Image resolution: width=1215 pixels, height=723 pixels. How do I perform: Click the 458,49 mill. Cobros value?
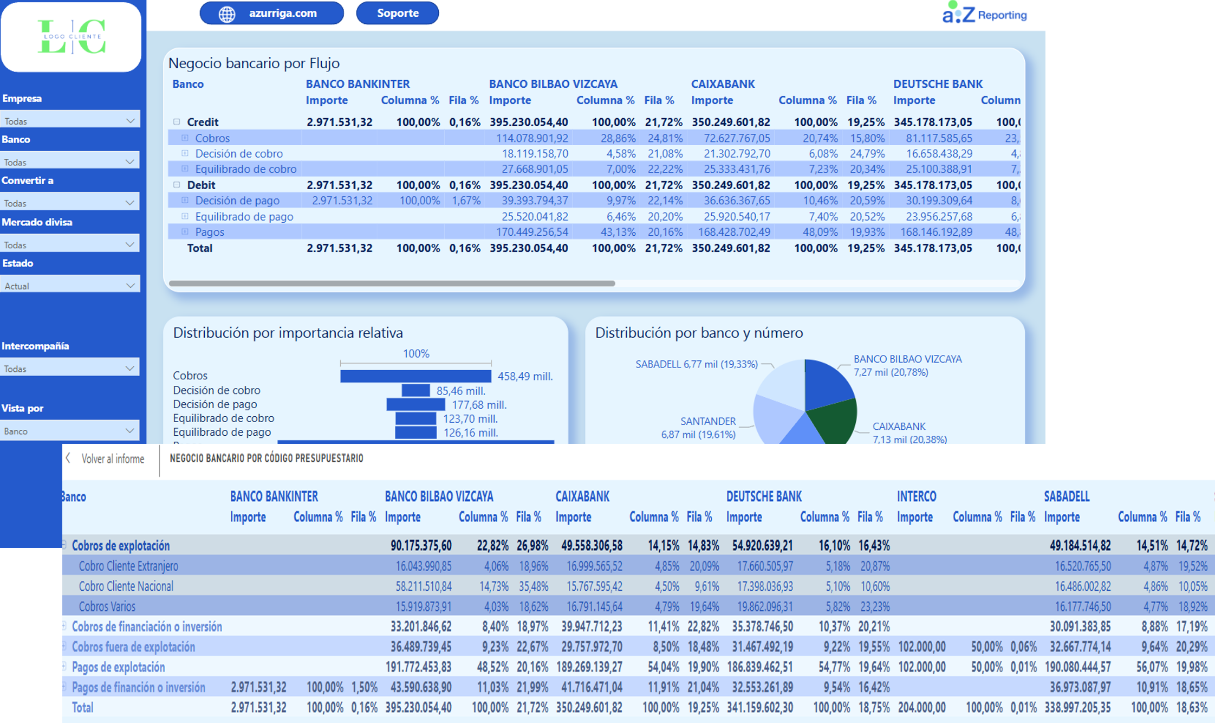click(x=525, y=376)
